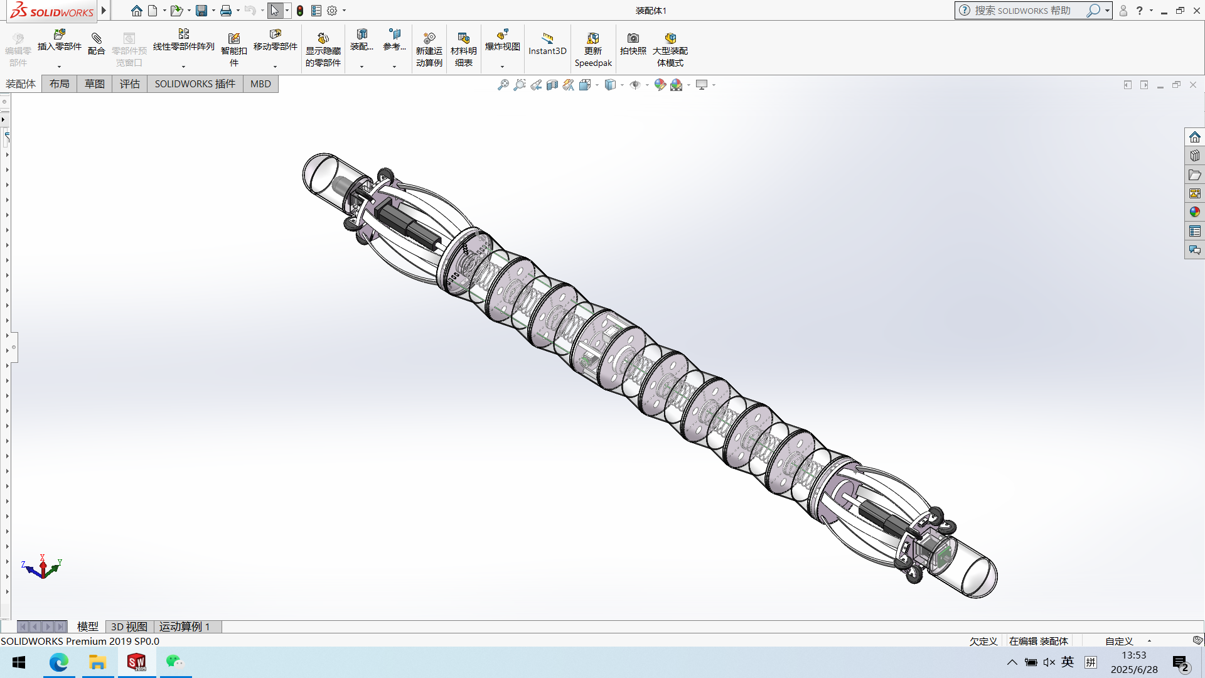Open the Display Style cube dropdown arrow
The height and width of the screenshot is (678, 1205).
[622, 85]
